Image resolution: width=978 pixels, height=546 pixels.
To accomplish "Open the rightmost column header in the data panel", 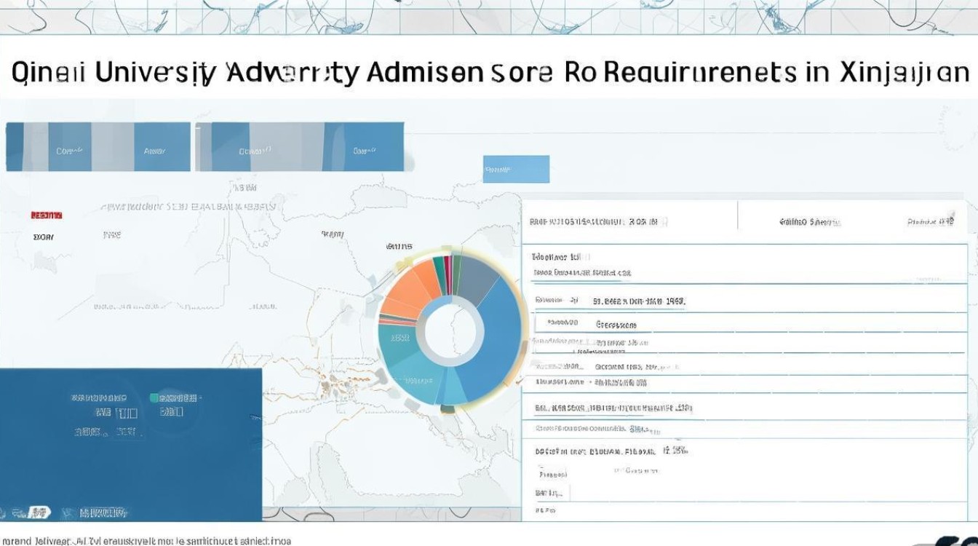I will 931,221.
